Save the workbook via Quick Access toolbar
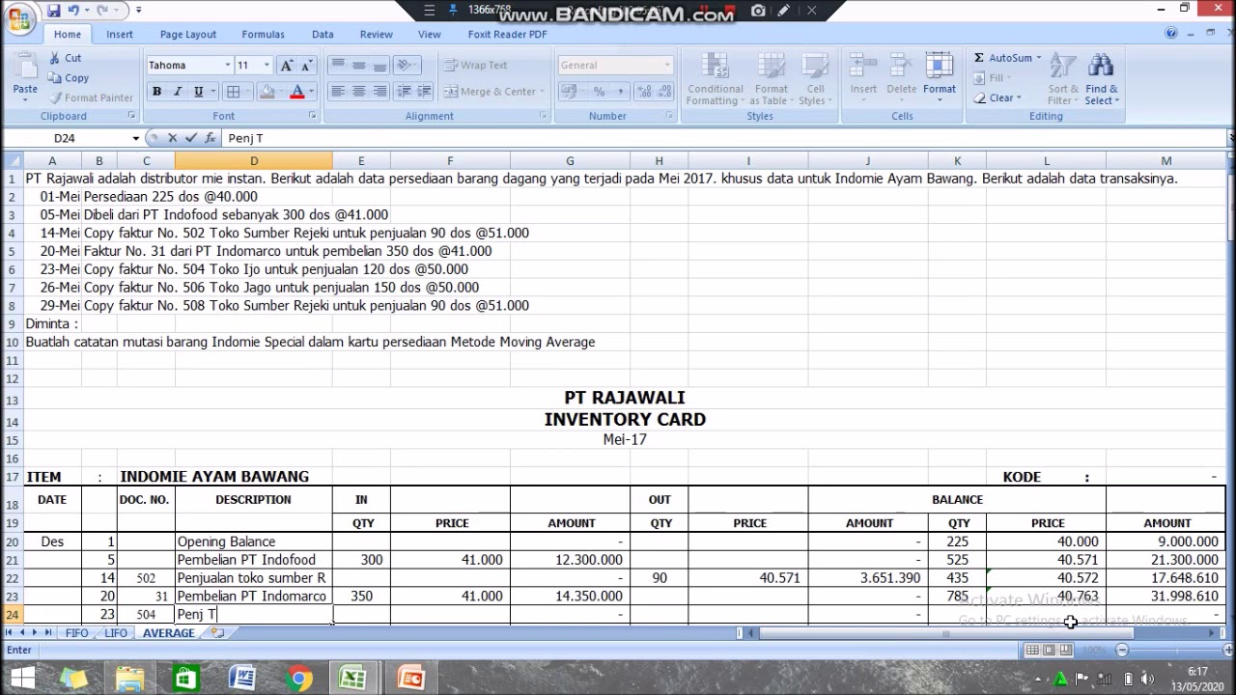 tap(54, 11)
